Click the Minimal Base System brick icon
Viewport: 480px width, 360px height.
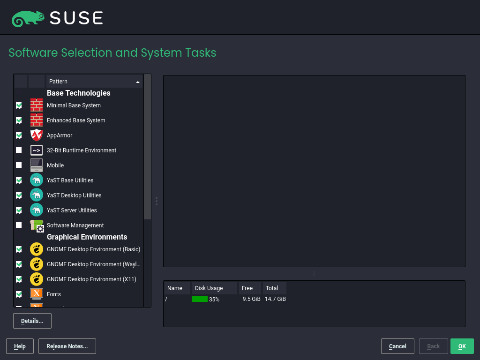tap(37, 105)
